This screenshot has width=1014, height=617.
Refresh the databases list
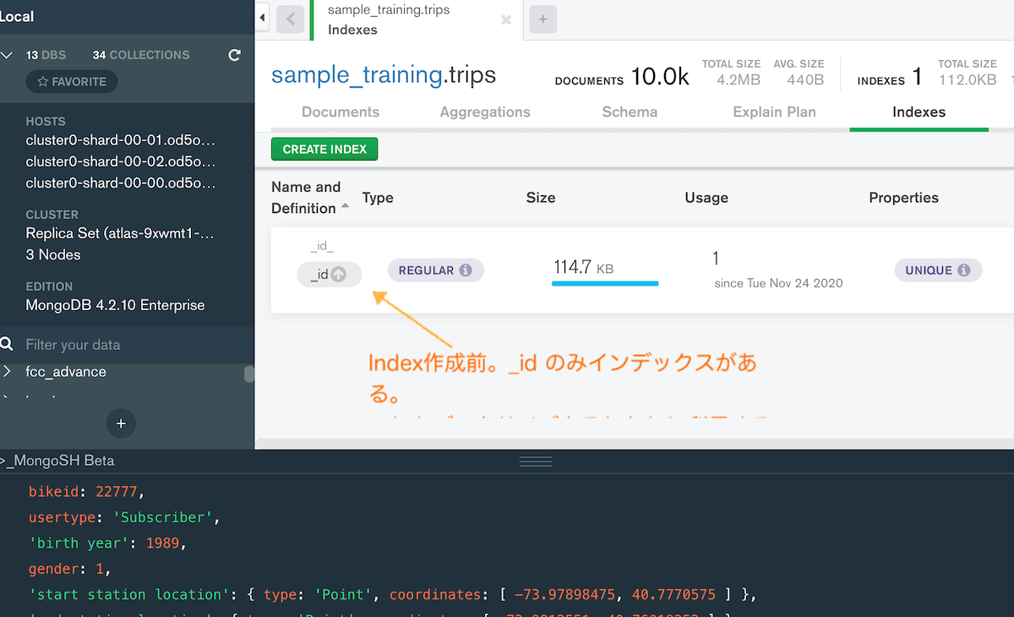pyautogui.click(x=235, y=55)
